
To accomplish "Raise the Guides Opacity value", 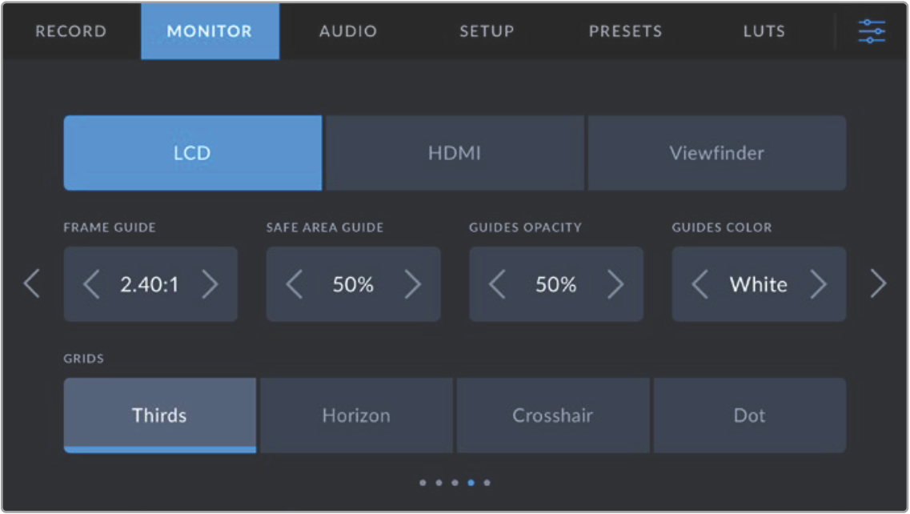I will point(615,284).
